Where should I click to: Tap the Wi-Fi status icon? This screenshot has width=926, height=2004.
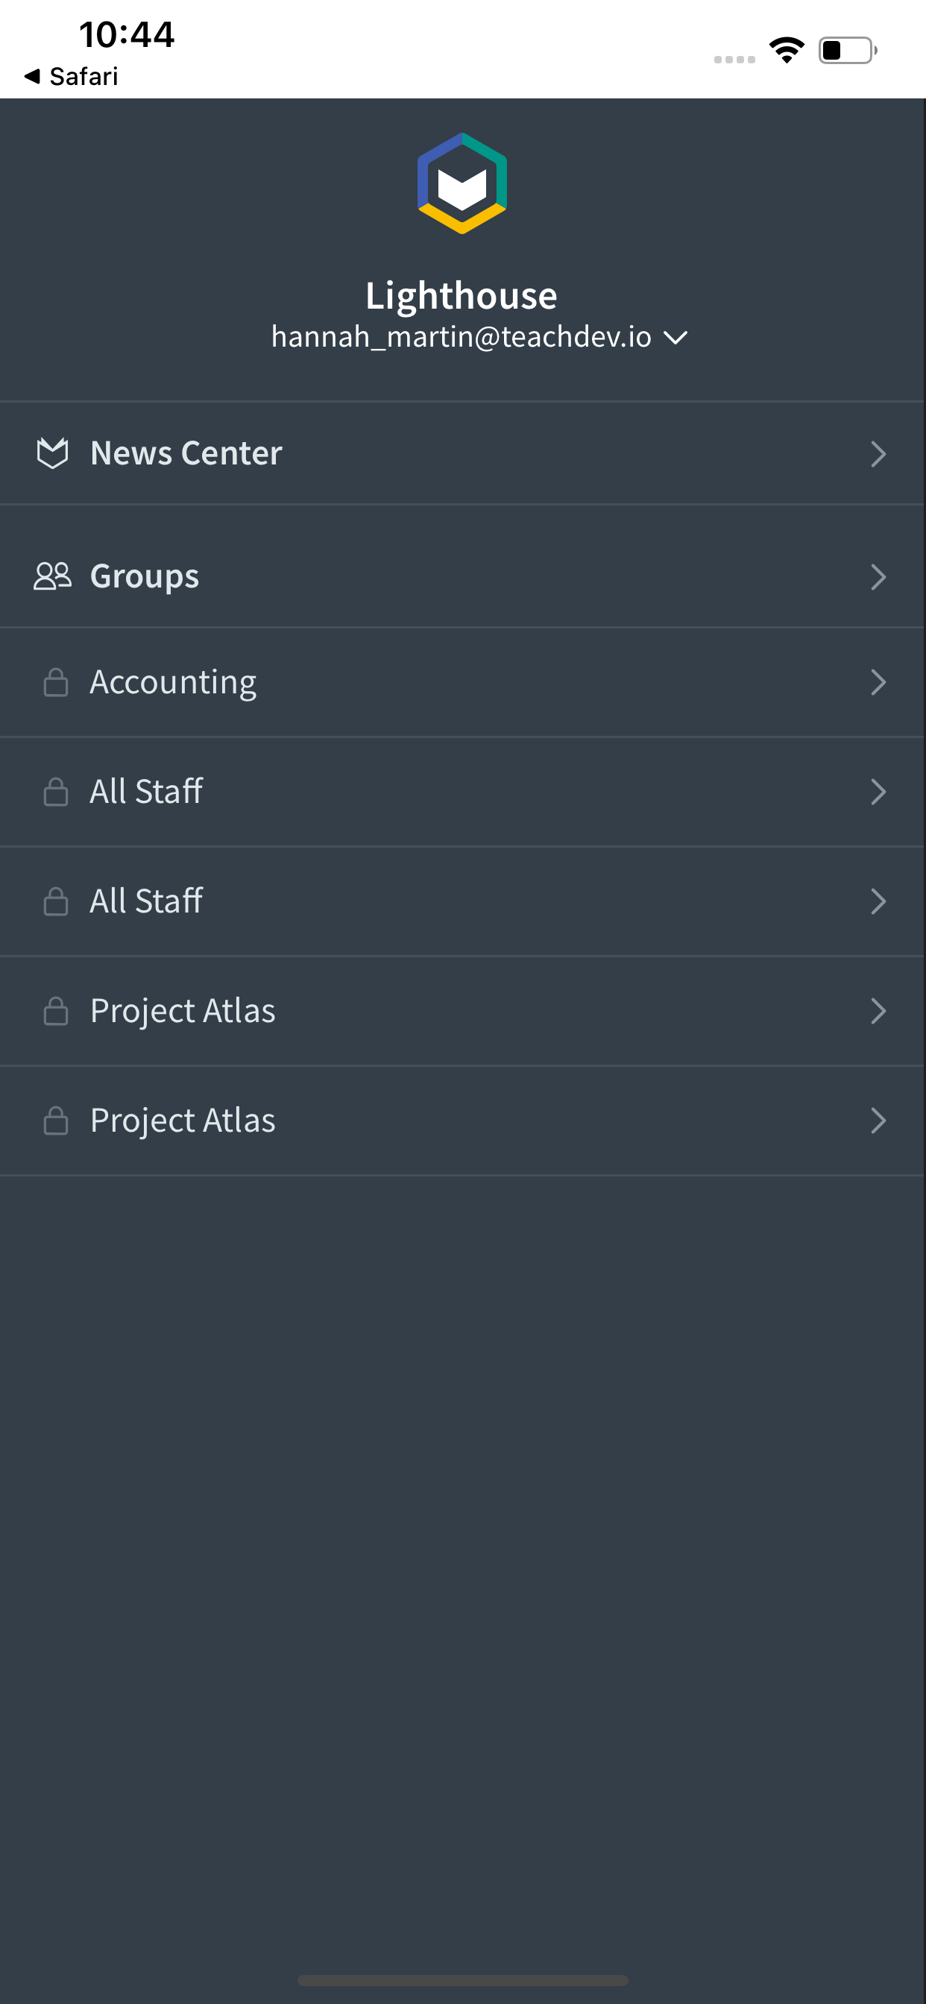point(786,51)
